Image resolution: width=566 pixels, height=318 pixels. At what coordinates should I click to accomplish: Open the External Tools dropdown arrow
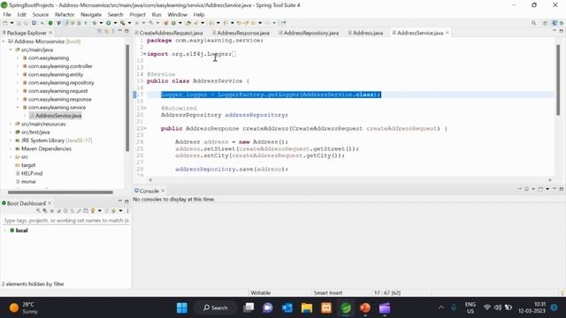coord(129,23)
